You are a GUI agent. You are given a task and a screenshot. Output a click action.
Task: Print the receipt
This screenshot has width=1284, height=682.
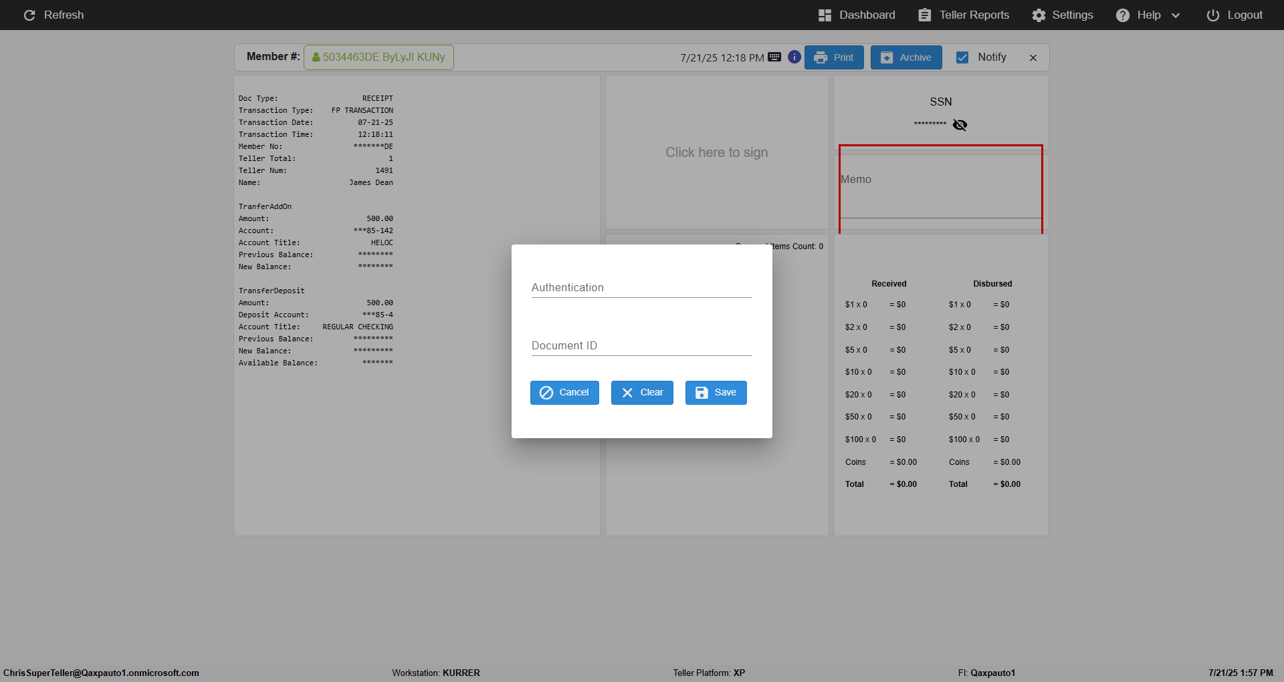coord(834,57)
